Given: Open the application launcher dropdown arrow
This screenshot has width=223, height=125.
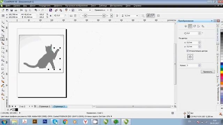Looking at the screenshot, I should pos(70,10).
